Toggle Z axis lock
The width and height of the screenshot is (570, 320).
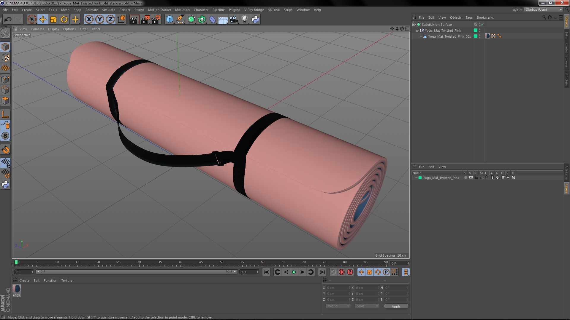tap(110, 20)
